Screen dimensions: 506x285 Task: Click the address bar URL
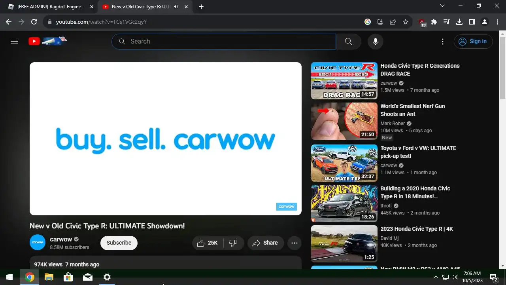click(x=101, y=22)
